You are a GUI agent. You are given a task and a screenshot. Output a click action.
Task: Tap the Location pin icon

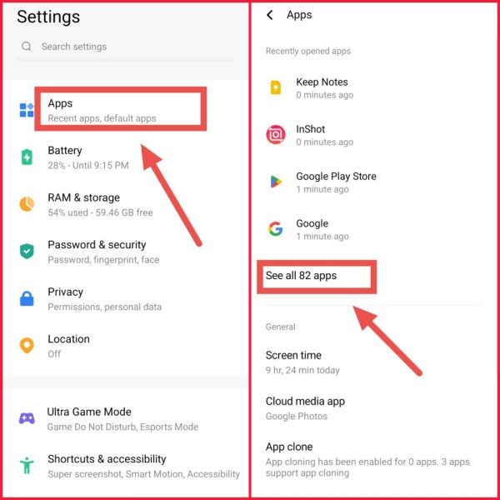[x=27, y=345]
